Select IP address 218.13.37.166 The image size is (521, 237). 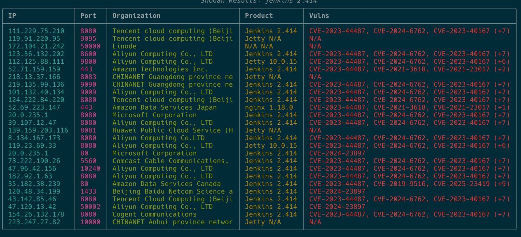[34, 77]
